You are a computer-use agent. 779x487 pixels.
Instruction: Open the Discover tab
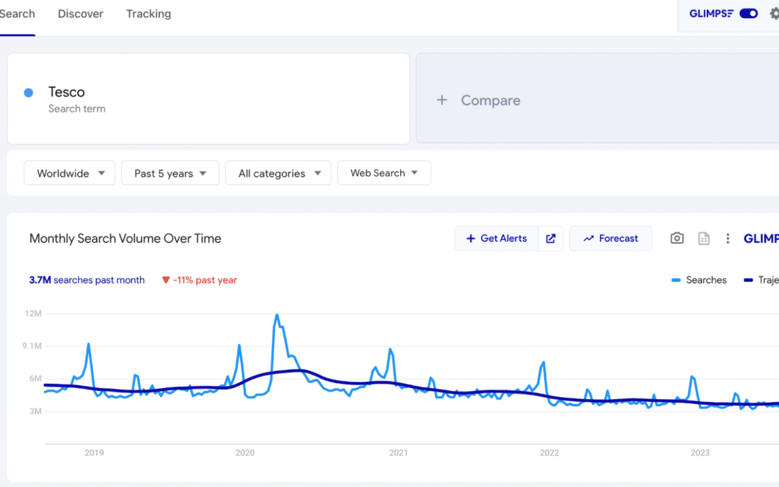tap(81, 14)
